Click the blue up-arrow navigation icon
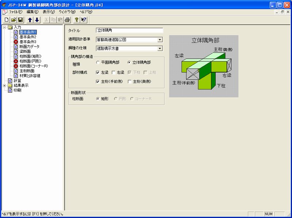 point(30,21)
